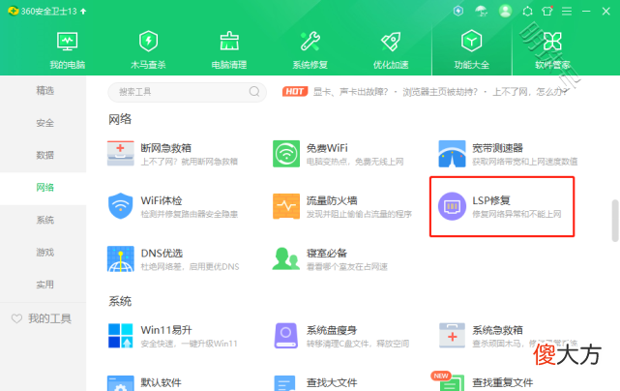Click the vertical scrollbar thumb
Screen dimensions: 620x391
(615, 221)
